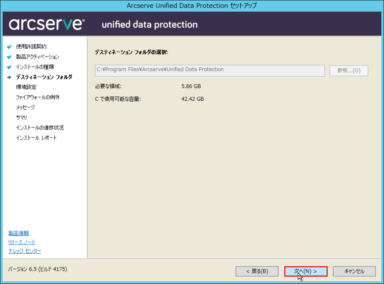384x284 pixels.
Task: Click the バージョン 6.5 (ビルド 4175) text
Action: pyautogui.click(x=38, y=269)
